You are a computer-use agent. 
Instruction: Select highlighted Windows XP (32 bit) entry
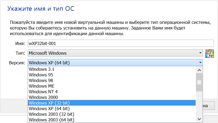112,103
